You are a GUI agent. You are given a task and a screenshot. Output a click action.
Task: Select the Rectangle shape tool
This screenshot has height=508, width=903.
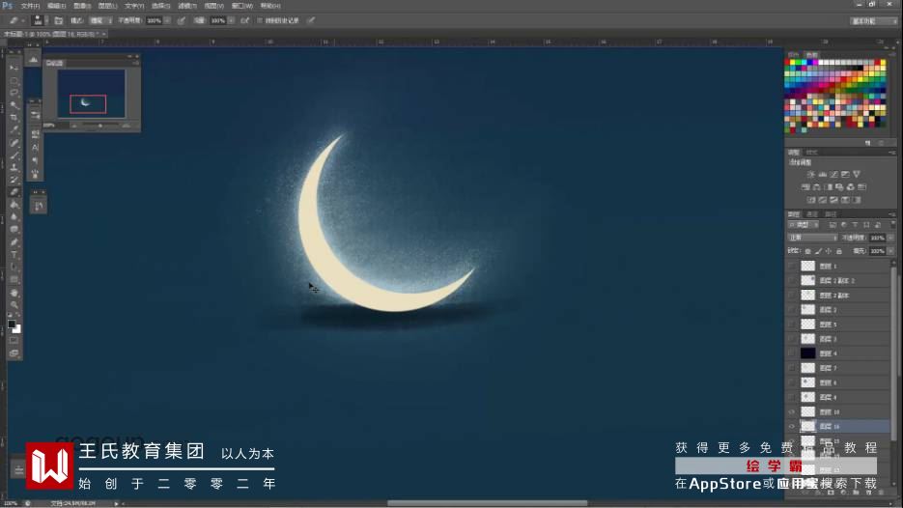[x=14, y=279]
